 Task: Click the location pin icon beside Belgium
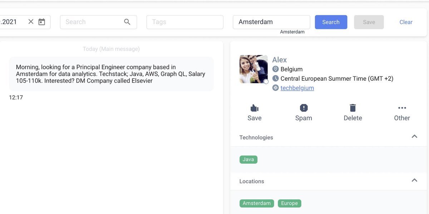click(x=275, y=69)
